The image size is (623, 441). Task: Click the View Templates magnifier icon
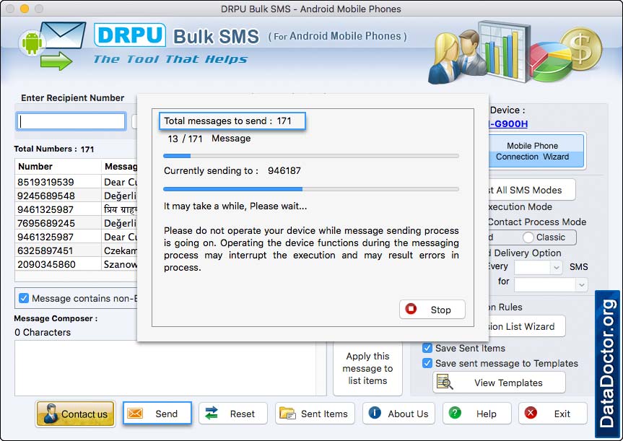pyautogui.click(x=445, y=383)
